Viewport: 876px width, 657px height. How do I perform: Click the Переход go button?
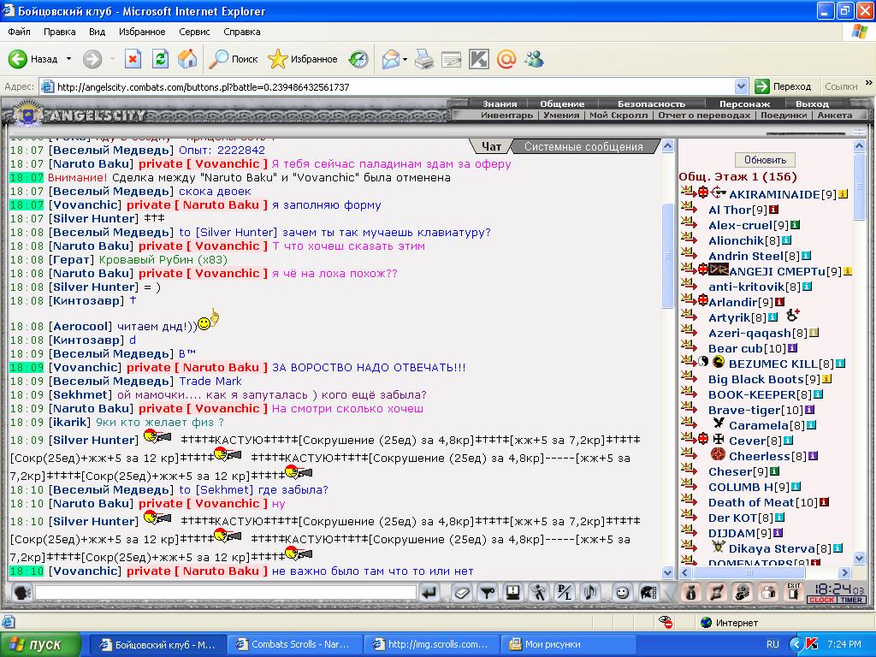783,86
